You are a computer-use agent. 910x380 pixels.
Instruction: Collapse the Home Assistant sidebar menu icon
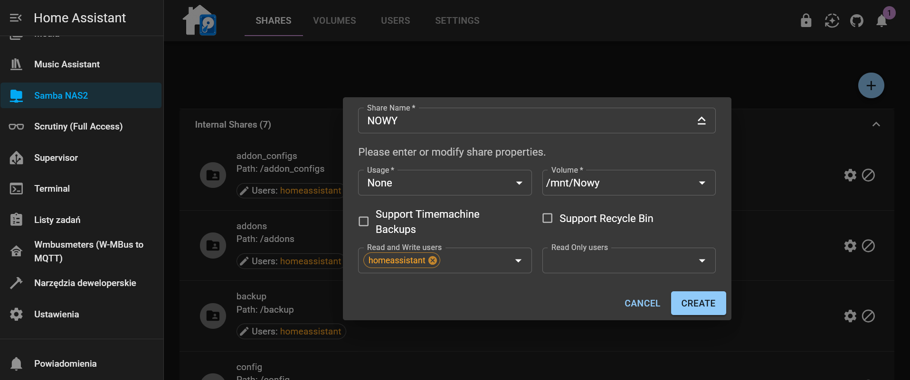16,18
